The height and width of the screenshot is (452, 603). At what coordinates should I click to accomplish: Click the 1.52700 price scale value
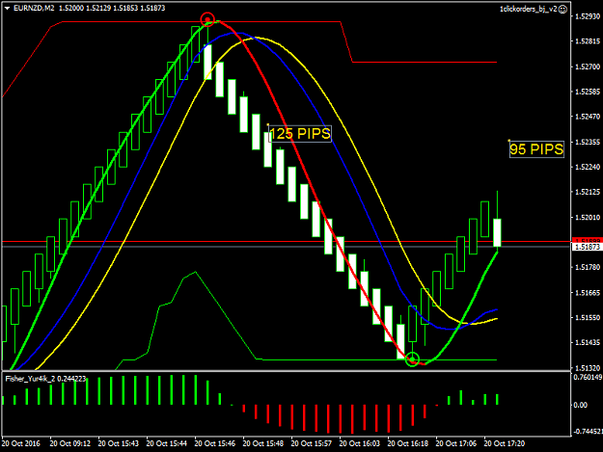click(588, 66)
